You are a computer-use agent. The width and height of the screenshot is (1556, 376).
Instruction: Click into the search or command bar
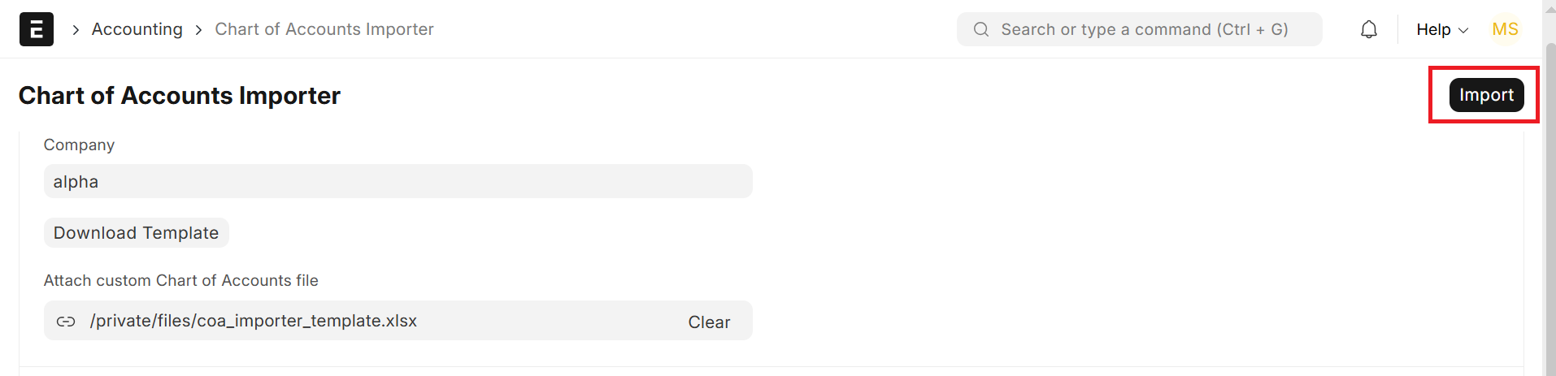[1144, 30]
